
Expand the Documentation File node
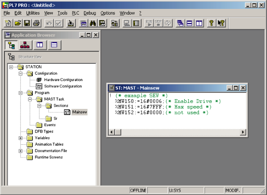point(21,151)
